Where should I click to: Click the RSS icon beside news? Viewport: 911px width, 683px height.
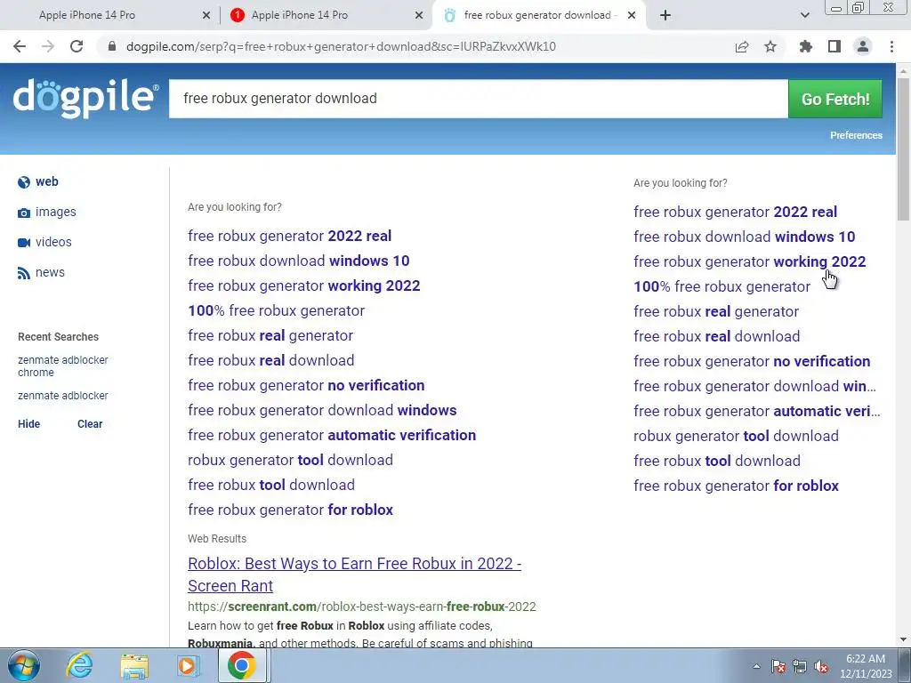(24, 273)
